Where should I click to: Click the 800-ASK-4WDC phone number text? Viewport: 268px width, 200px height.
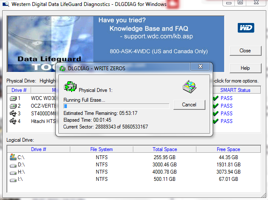(159, 51)
